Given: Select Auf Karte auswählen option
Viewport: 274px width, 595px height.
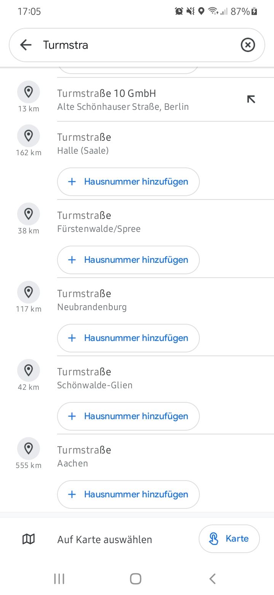Looking at the screenshot, I should [105, 539].
